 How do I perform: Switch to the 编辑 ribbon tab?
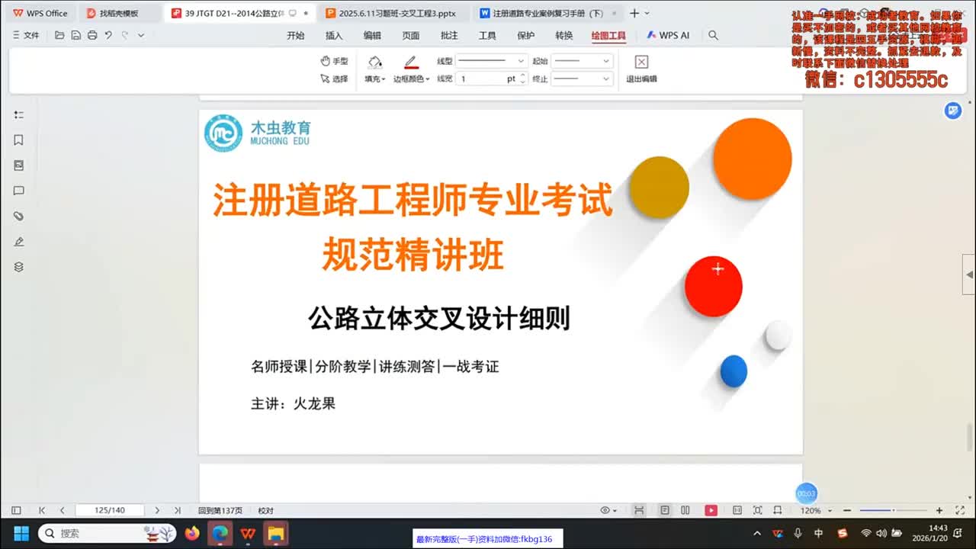pos(372,35)
